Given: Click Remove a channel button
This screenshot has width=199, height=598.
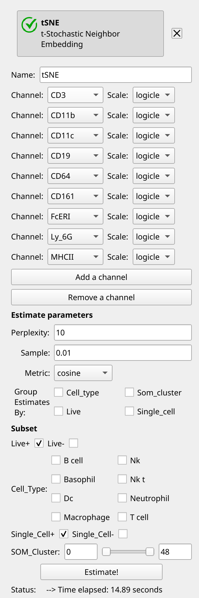Looking at the screenshot, I should click(x=101, y=297).
